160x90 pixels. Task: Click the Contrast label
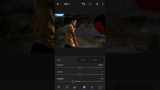pyautogui.click(x=60, y=72)
